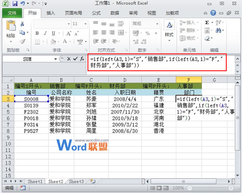
Task: Click the Undo arrow icon
Action: (23, 4)
